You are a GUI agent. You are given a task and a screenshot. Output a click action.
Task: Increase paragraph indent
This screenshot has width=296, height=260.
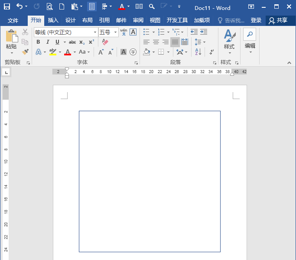(204, 32)
